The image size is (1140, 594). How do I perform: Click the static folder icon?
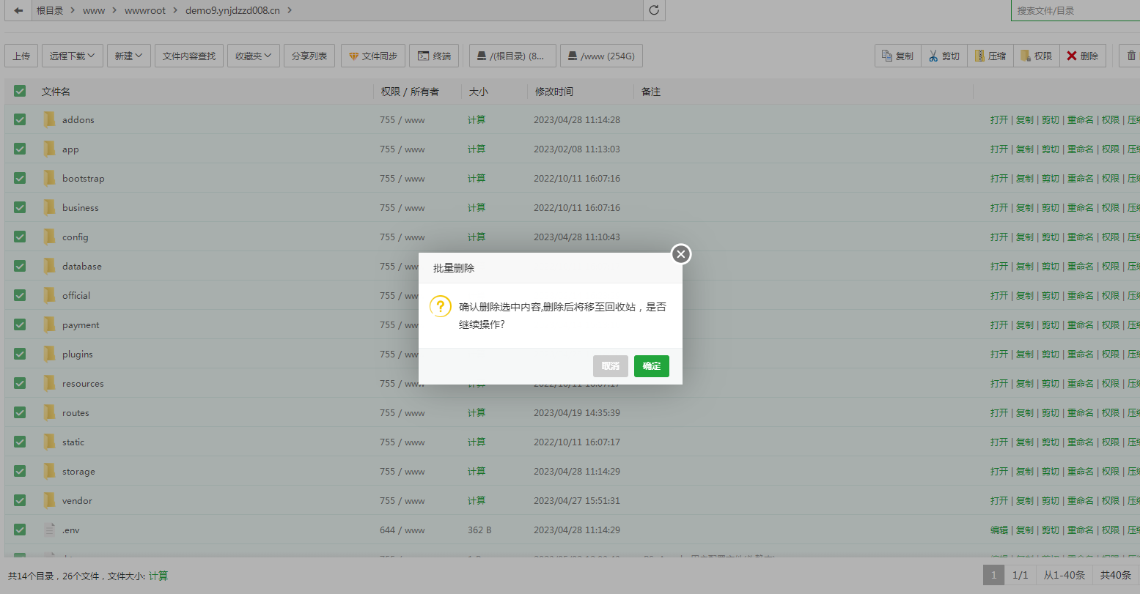click(49, 442)
